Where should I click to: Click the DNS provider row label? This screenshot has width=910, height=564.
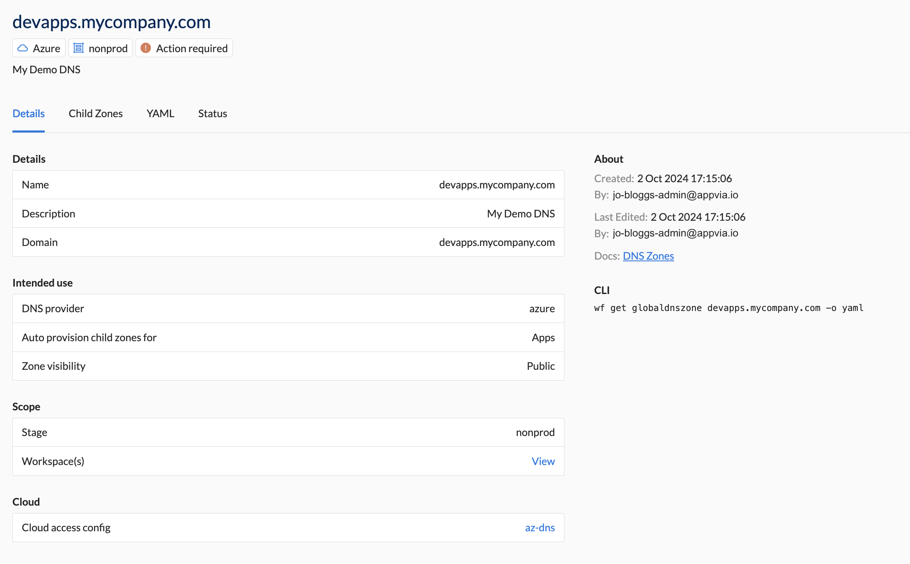[53, 309]
